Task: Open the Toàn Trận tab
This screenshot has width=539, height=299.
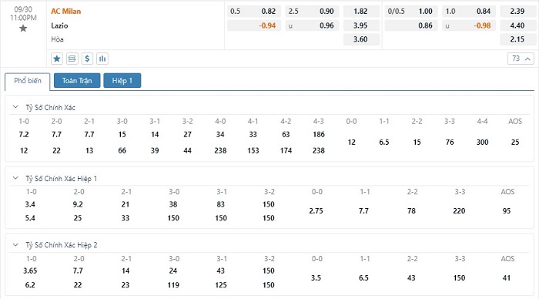Action: coord(77,80)
